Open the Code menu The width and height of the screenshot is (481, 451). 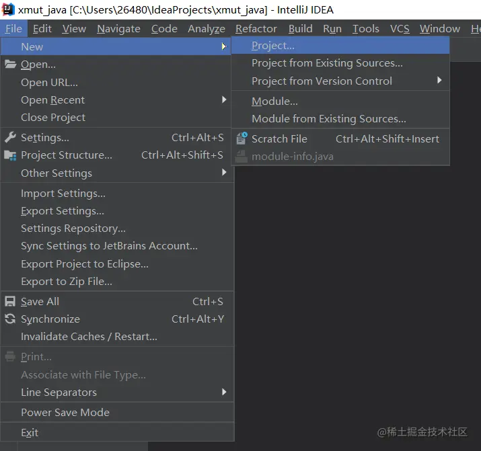point(164,28)
